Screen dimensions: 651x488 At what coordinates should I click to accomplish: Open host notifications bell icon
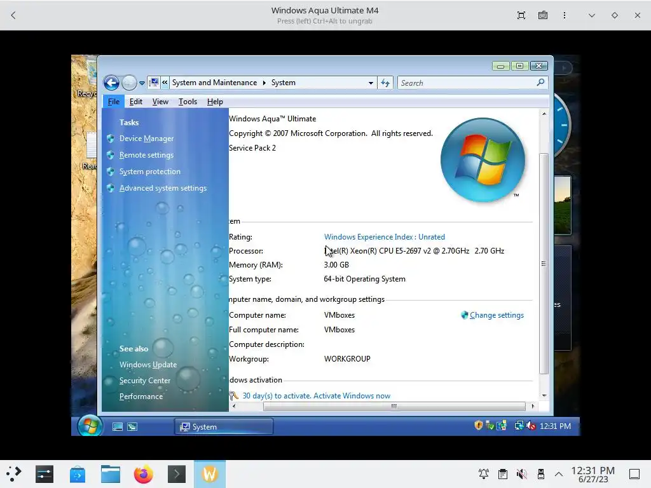pyautogui.click(x=484, y=474)
